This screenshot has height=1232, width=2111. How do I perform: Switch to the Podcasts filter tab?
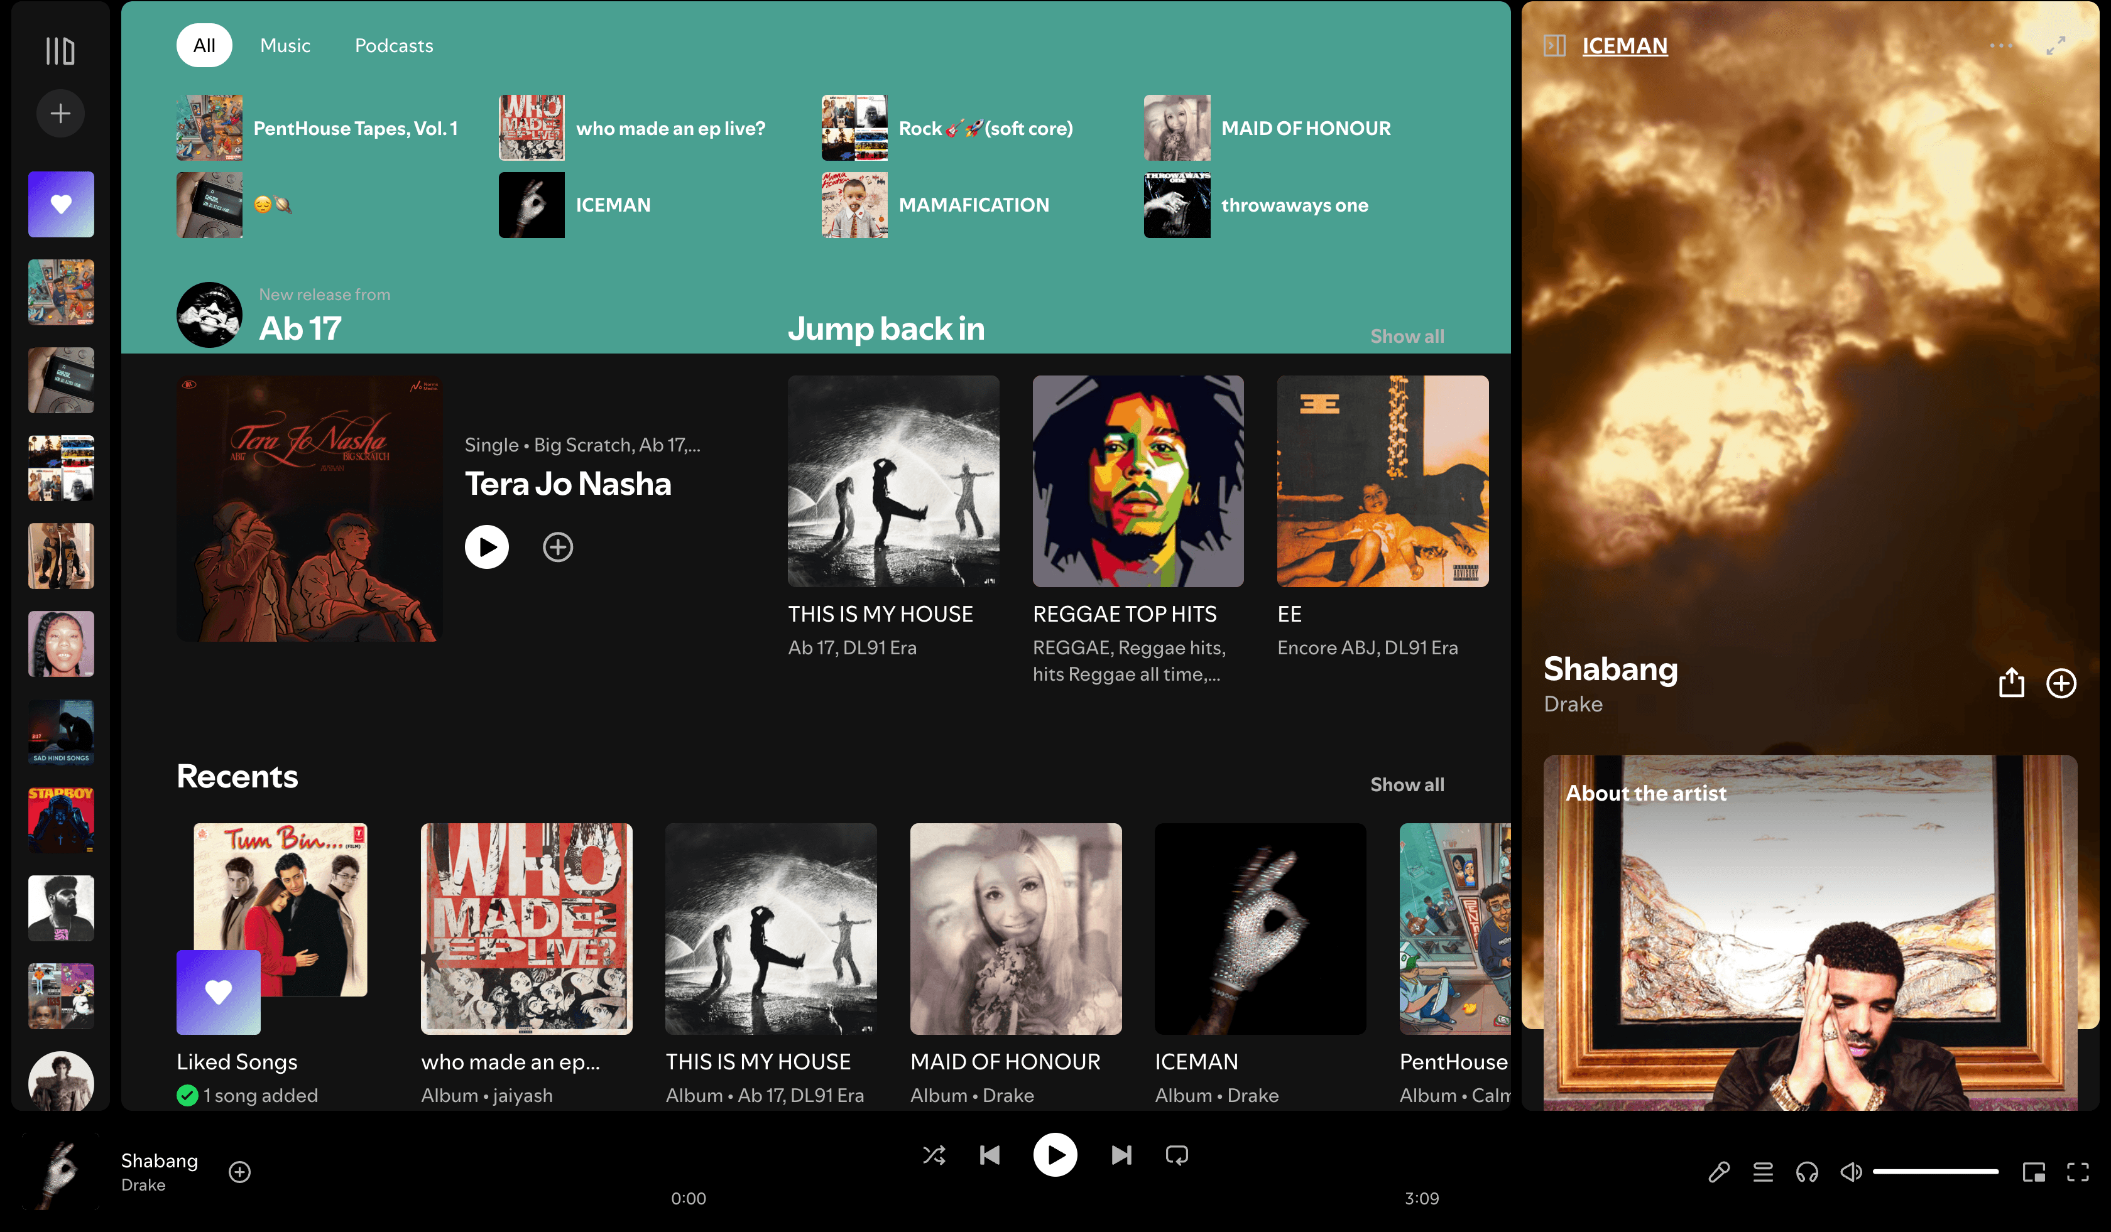click(394, 45)
